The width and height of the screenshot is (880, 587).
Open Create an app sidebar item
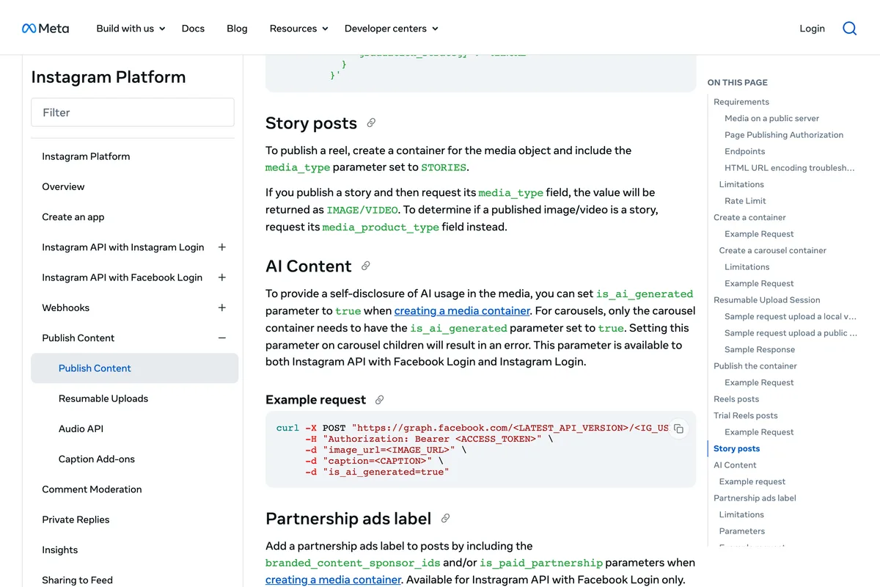point(73,216)
